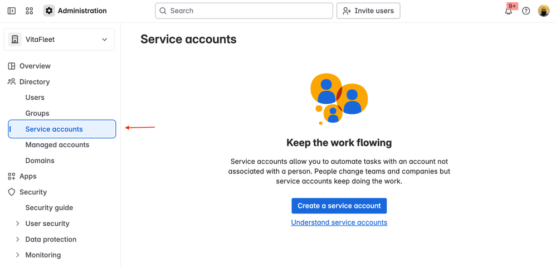Click Create a service account button

click(x=339, y=206)
